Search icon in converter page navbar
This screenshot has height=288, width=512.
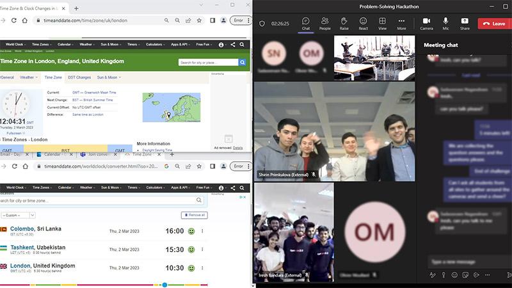point(242,188)
